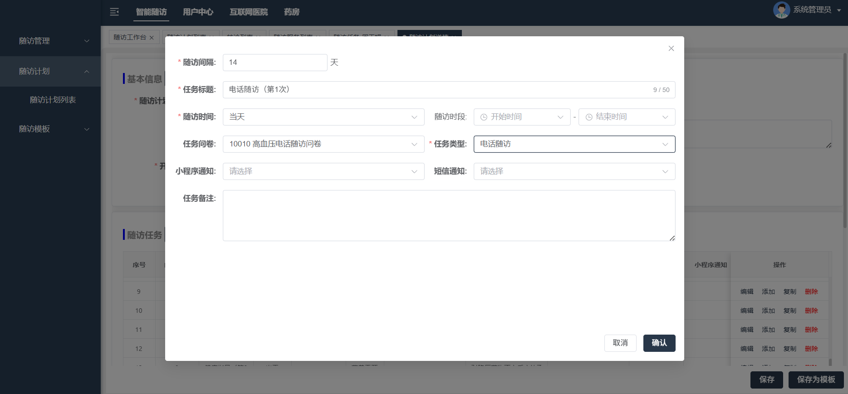Expand the 随访管理 sidebar section
This screenshot has height=394, width=848.
[x=50, y=41]
